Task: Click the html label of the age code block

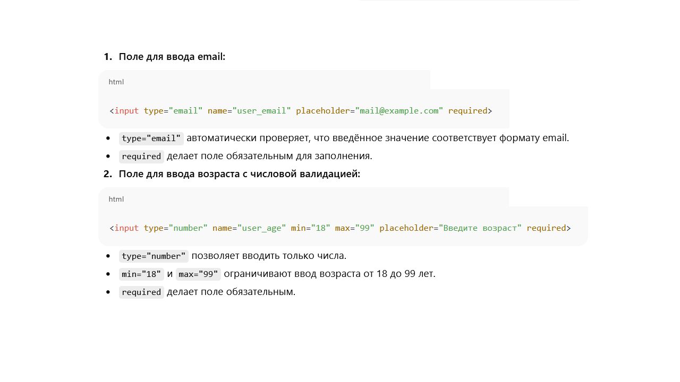Action: pyautogui.click(x=116, y=199)
